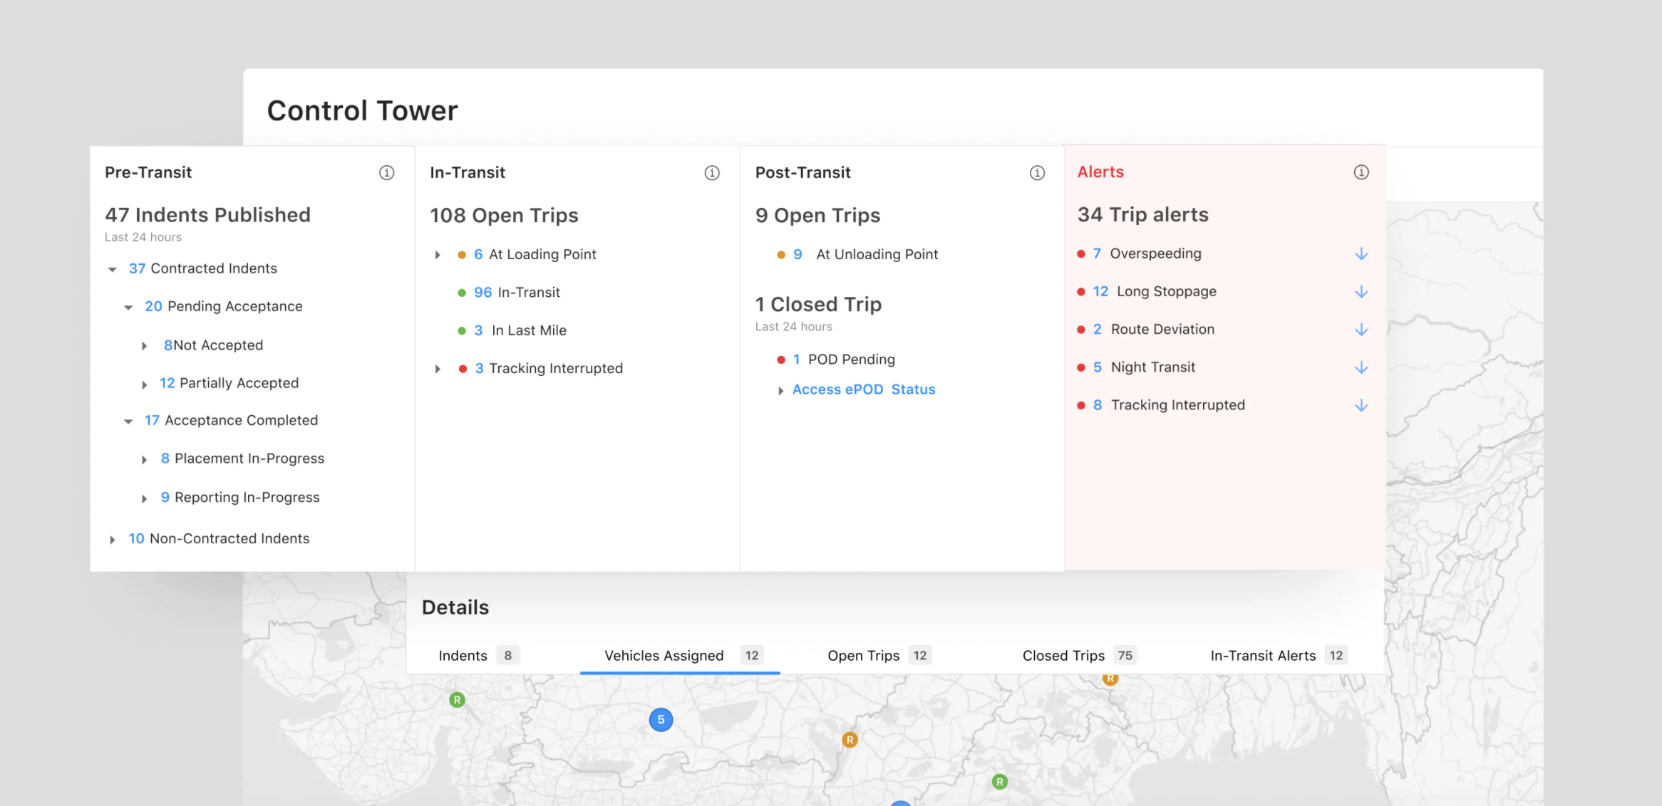This screenshot has height=806, width=1662.
Task: Click the download arrow next to Long Stoppage
Action: click(x=1362, y=291)
